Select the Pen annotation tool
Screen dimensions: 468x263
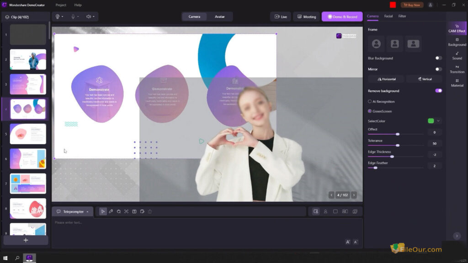point(111,211)
